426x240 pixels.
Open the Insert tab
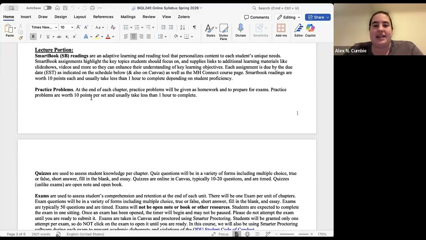click(26, 17)
